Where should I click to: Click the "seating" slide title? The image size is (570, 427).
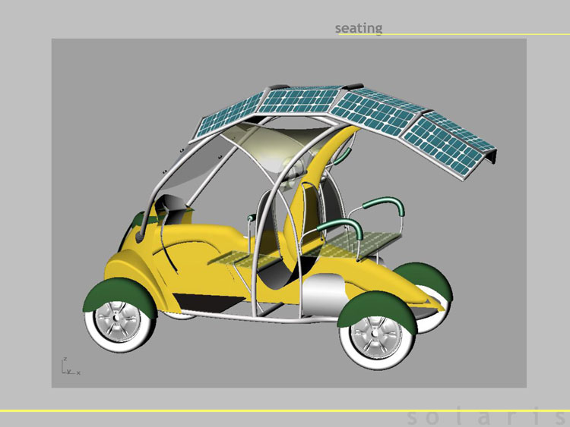359,28
